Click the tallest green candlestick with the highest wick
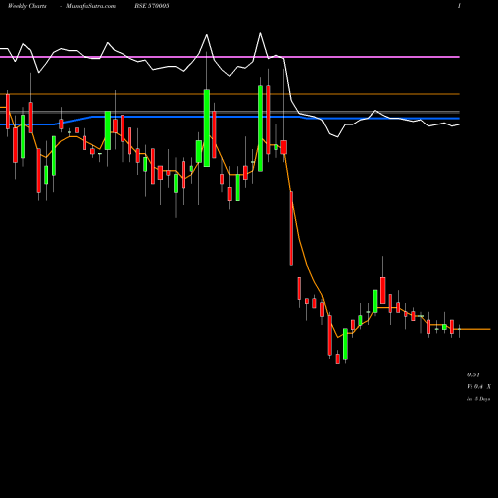 207,127
